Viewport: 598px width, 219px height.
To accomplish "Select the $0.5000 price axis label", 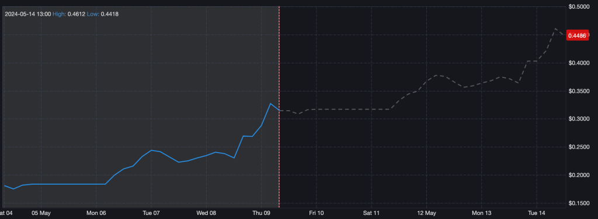I will (x=579, y=6).
